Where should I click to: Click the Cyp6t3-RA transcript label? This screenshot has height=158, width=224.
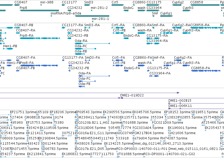(191, 30)
